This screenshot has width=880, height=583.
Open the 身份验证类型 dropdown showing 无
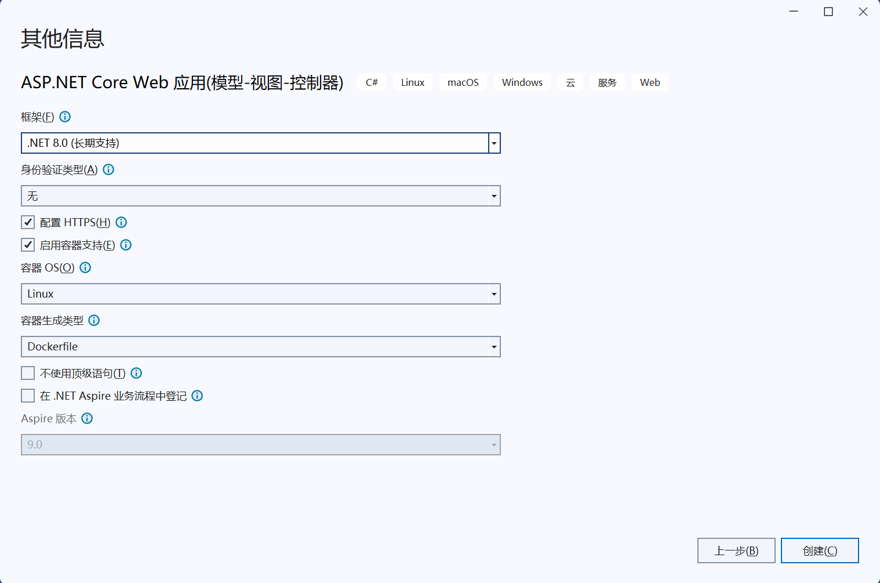point(261,195)
